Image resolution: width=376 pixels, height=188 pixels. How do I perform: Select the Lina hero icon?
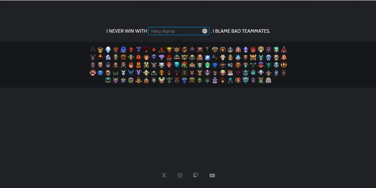[x=284, y=57]
